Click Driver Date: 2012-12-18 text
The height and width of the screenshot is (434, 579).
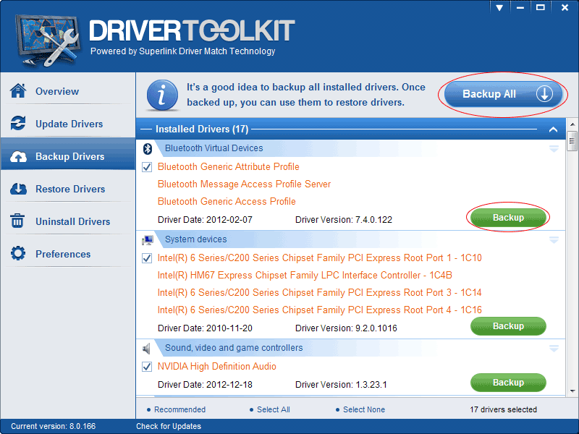(x=205, y=385)
